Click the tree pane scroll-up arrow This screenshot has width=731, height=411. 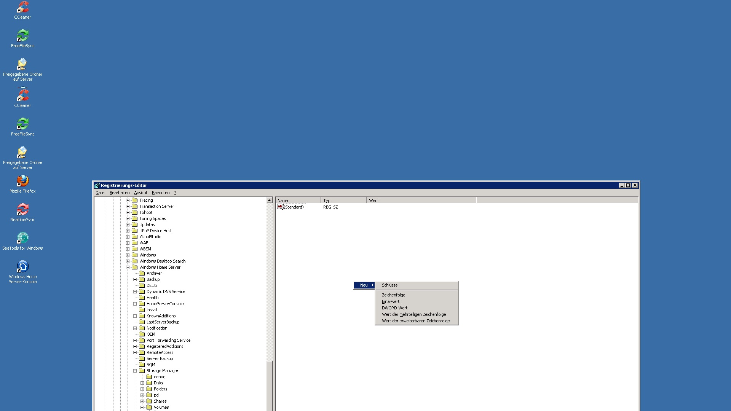coord(269,200)
